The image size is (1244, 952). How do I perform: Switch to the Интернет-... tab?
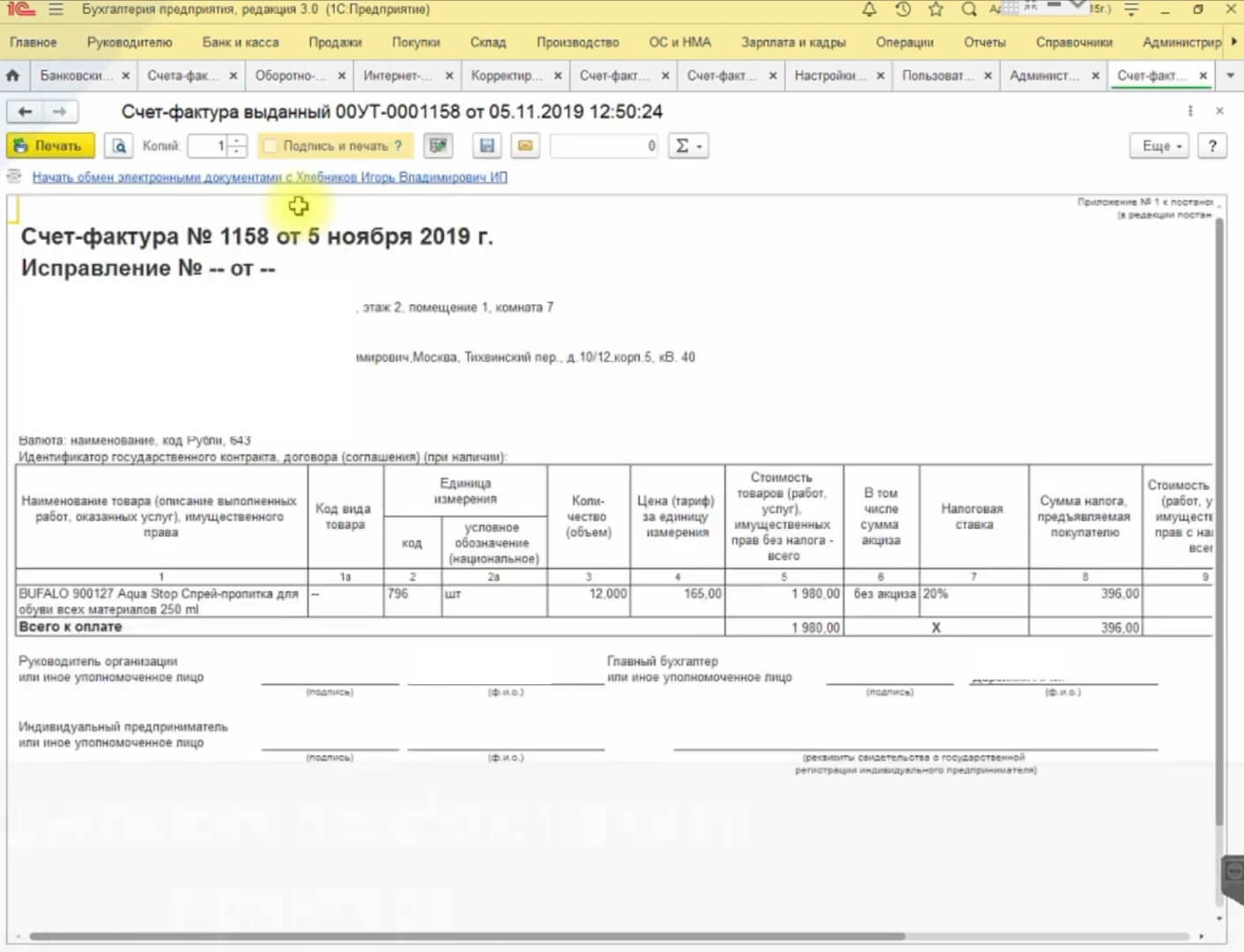tap(398, 76)
